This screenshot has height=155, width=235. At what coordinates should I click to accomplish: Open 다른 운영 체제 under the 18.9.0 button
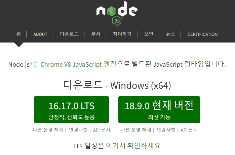point(136,130)
